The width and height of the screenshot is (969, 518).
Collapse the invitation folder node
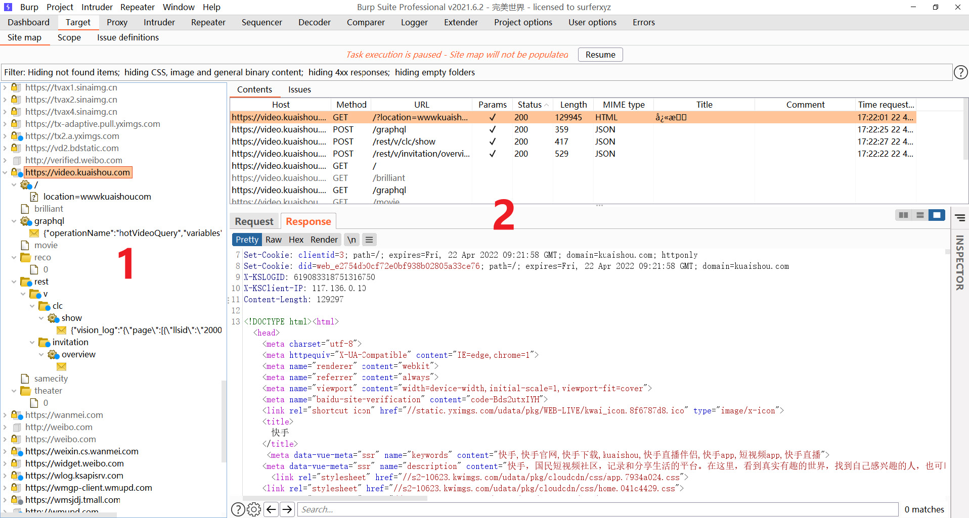[32, 342]
